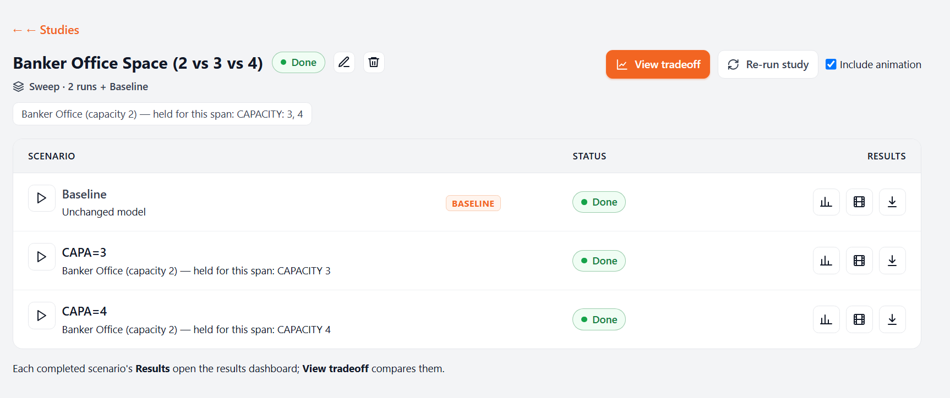Download Baseline results

point(892,202)
